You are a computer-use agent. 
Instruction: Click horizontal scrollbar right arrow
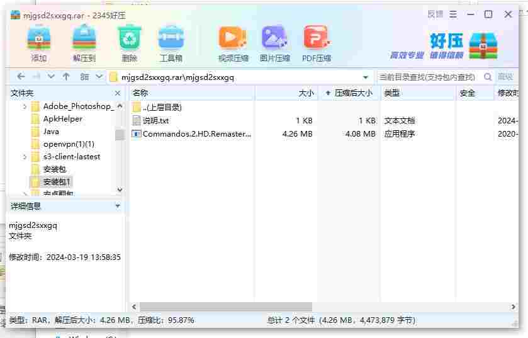pyautogui.click(x=513, y=307)
